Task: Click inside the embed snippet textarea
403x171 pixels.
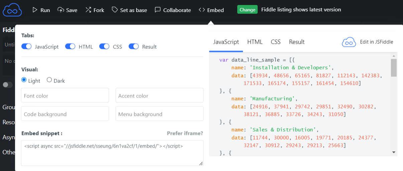Action: (112, 153)
